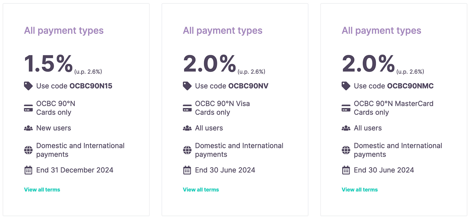Click the globe icon in the MasterCard offer
The height and width of the screenshot is (219, 470).
346,150
